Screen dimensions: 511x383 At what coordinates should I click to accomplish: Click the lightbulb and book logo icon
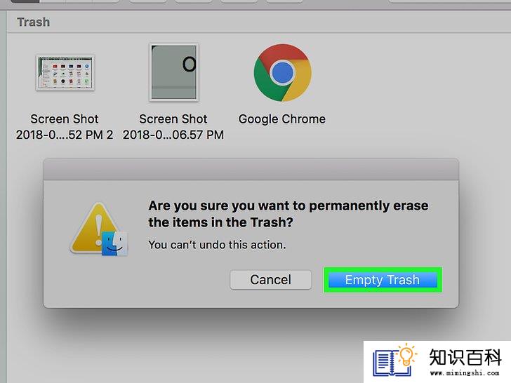[x=395, y=360]
